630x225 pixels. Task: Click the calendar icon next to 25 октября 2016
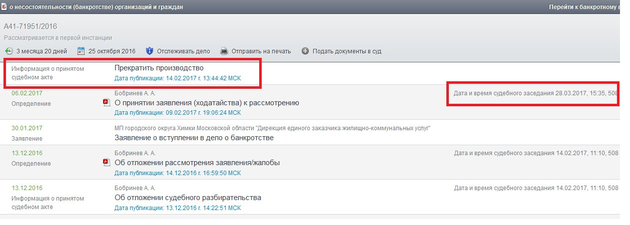pos(81,51)
